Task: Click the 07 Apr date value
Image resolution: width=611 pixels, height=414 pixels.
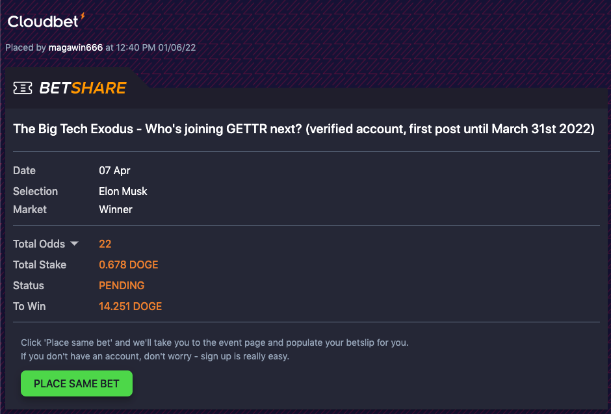Action: pyautogui.click(x=114, y=170)
